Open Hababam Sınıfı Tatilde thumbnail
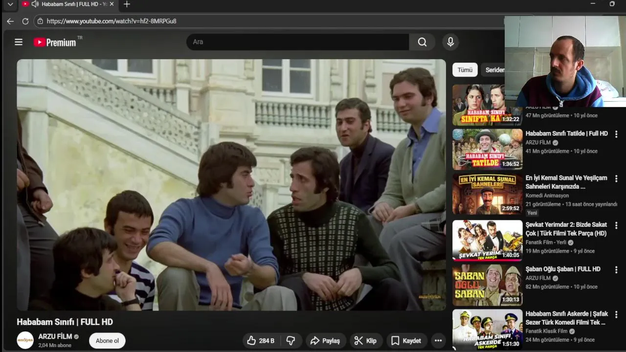This screenshot has height=352, width=626. (487, 149)
